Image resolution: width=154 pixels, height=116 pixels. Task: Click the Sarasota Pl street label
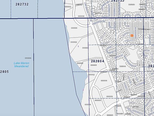(129, 41)
